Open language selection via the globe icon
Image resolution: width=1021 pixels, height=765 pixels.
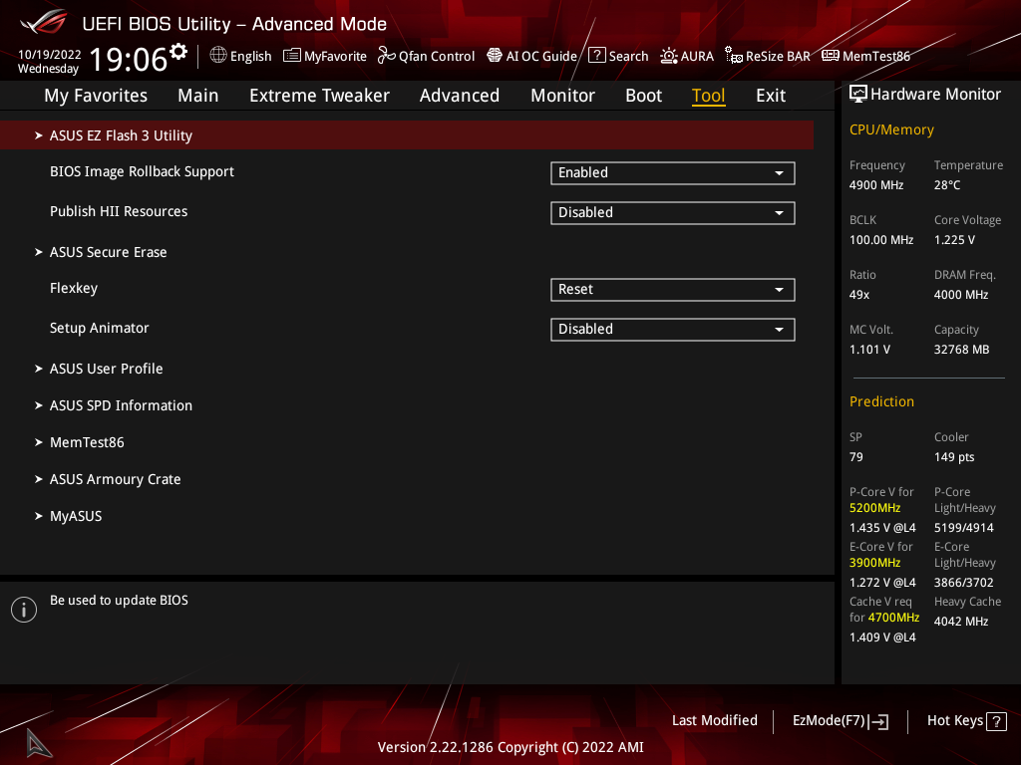click(218, 56)
